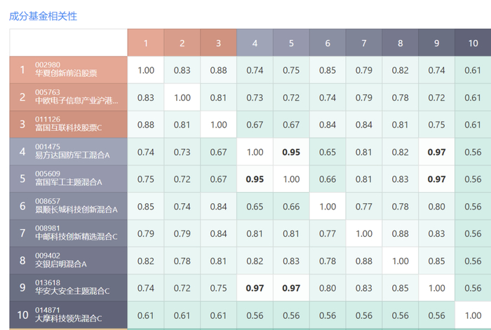491x330 pixels.
Task: Click row 008981 中邮科技创新精选混合C
Action: (68, 233)
